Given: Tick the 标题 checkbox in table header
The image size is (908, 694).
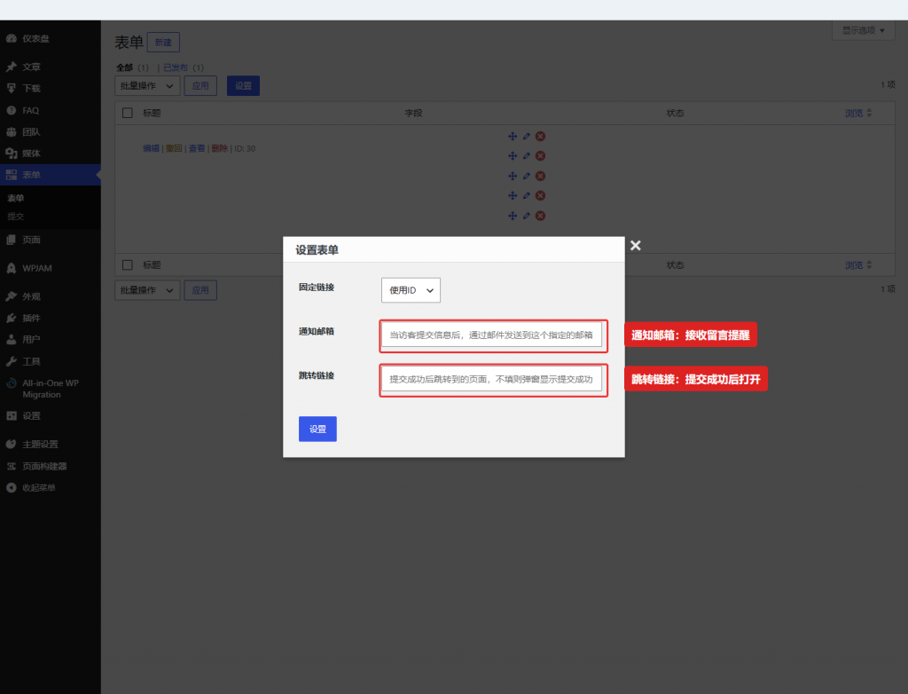Looking at the screenshot, I should pos(128,113).
